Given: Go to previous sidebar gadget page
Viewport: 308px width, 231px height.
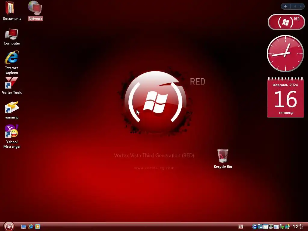Looking at the screenshot, I should (295, 6).
